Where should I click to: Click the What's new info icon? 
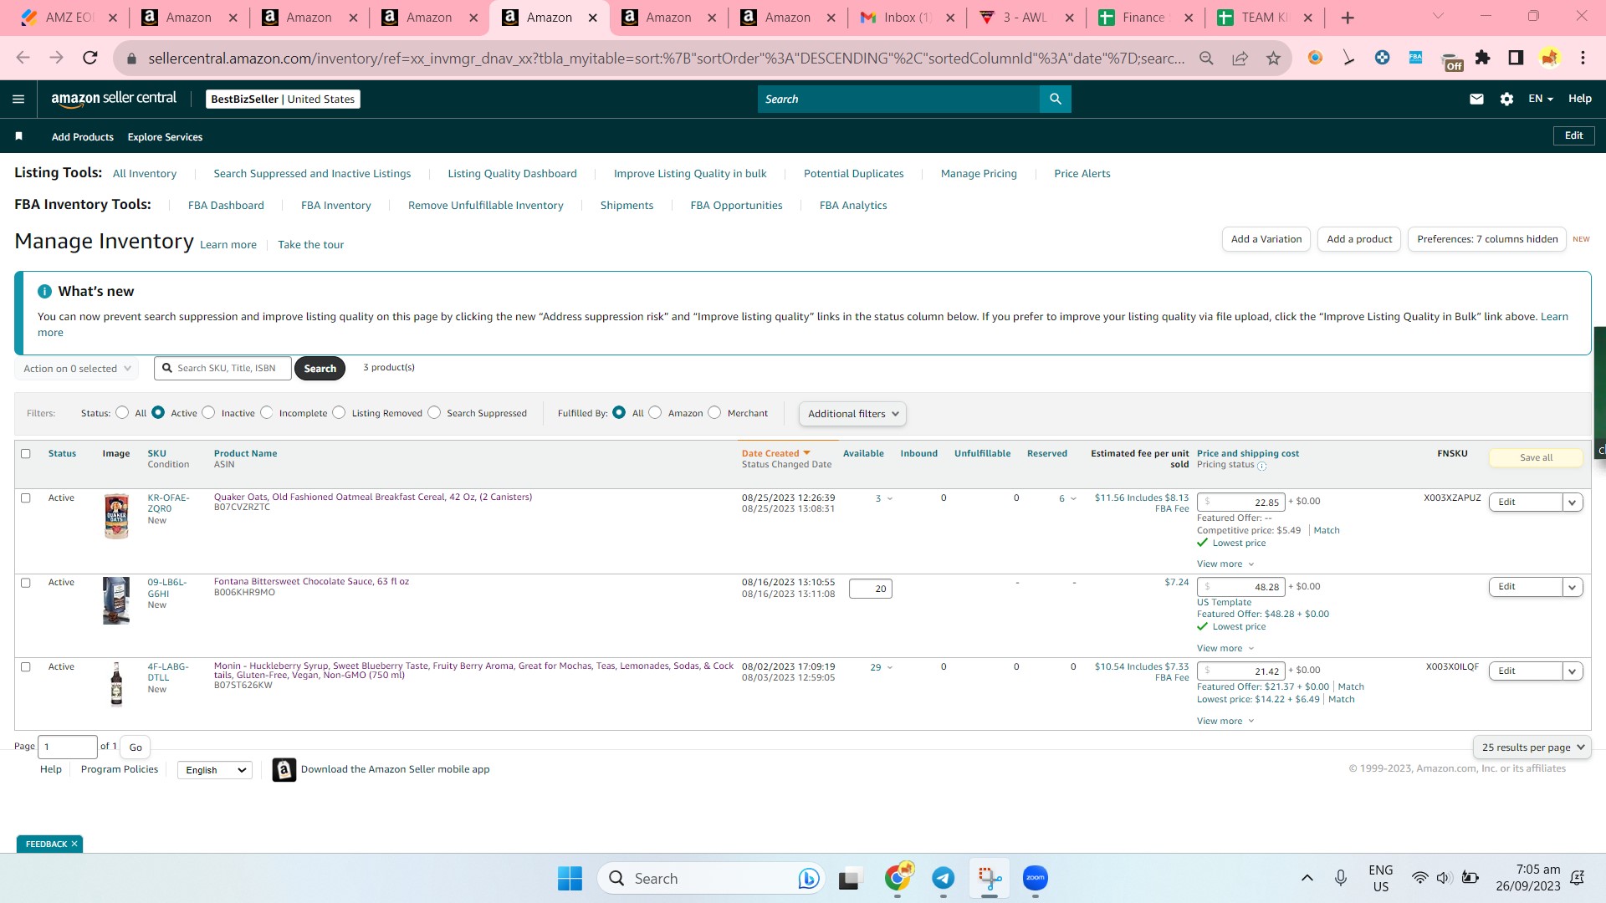[44, 291]
